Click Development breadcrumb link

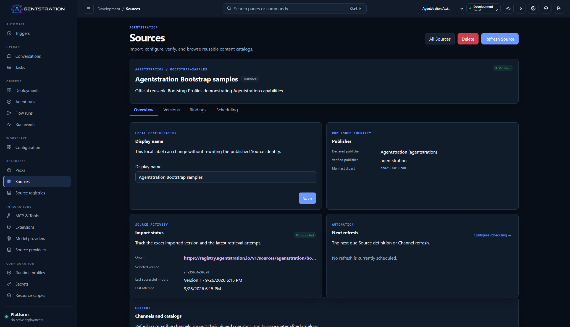tap(109, 9)
